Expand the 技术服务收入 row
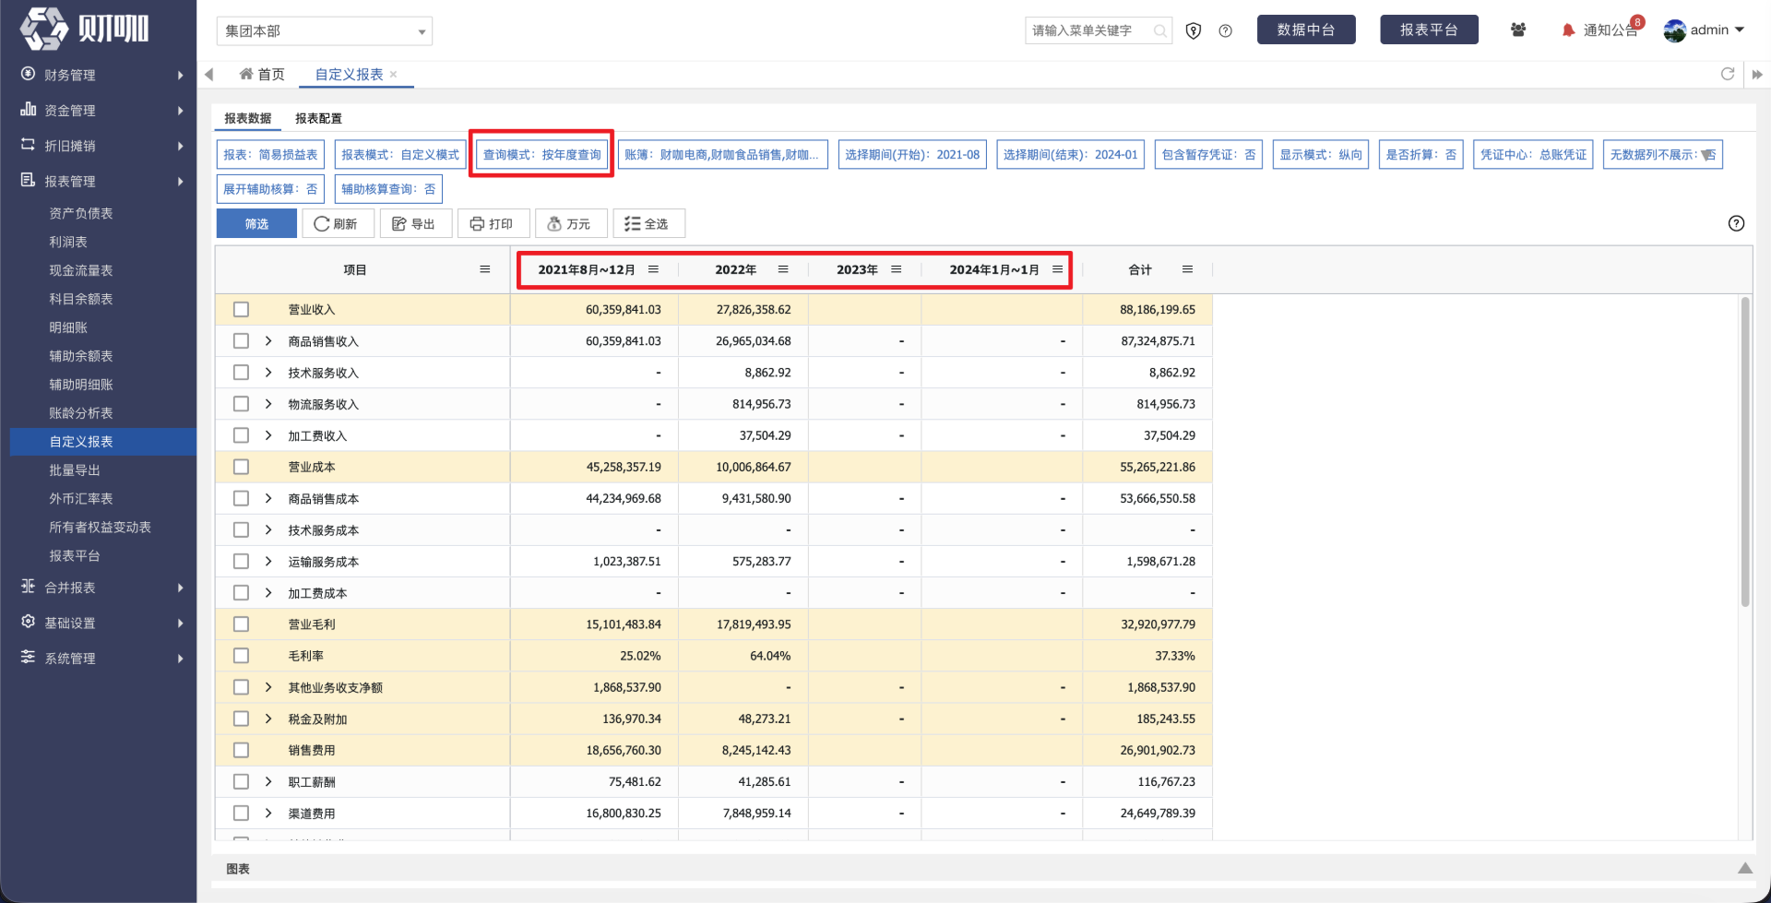The height and width of the screenshot is (903, 1771). (x=268, y=373)
